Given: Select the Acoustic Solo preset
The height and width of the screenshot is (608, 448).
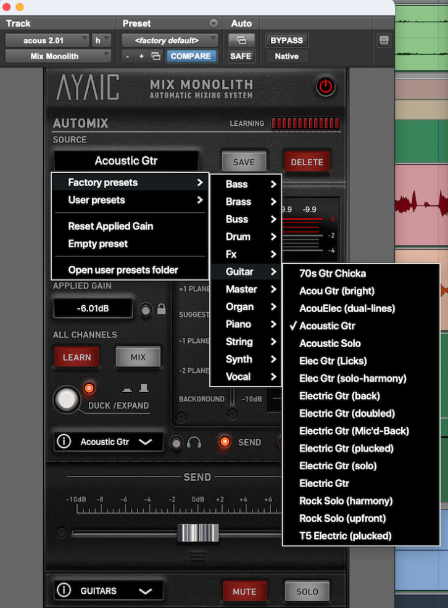Looking at the screenshot, I should [361, 343].
